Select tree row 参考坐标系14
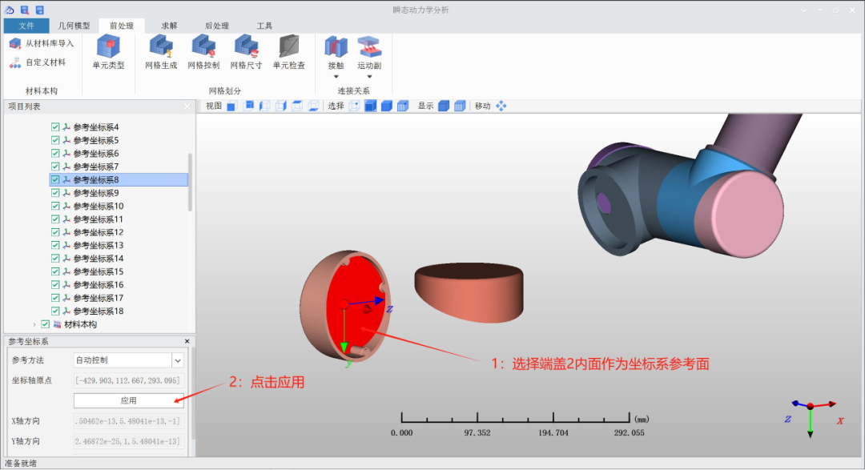Image resolution: width=865 pixels, height=470 pixels. (119, 258)
